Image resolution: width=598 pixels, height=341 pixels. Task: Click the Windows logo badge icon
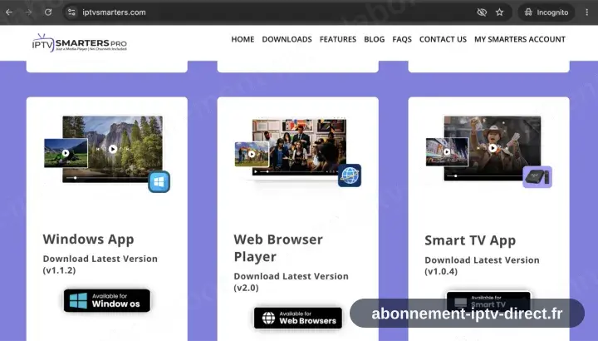[159, 182]
